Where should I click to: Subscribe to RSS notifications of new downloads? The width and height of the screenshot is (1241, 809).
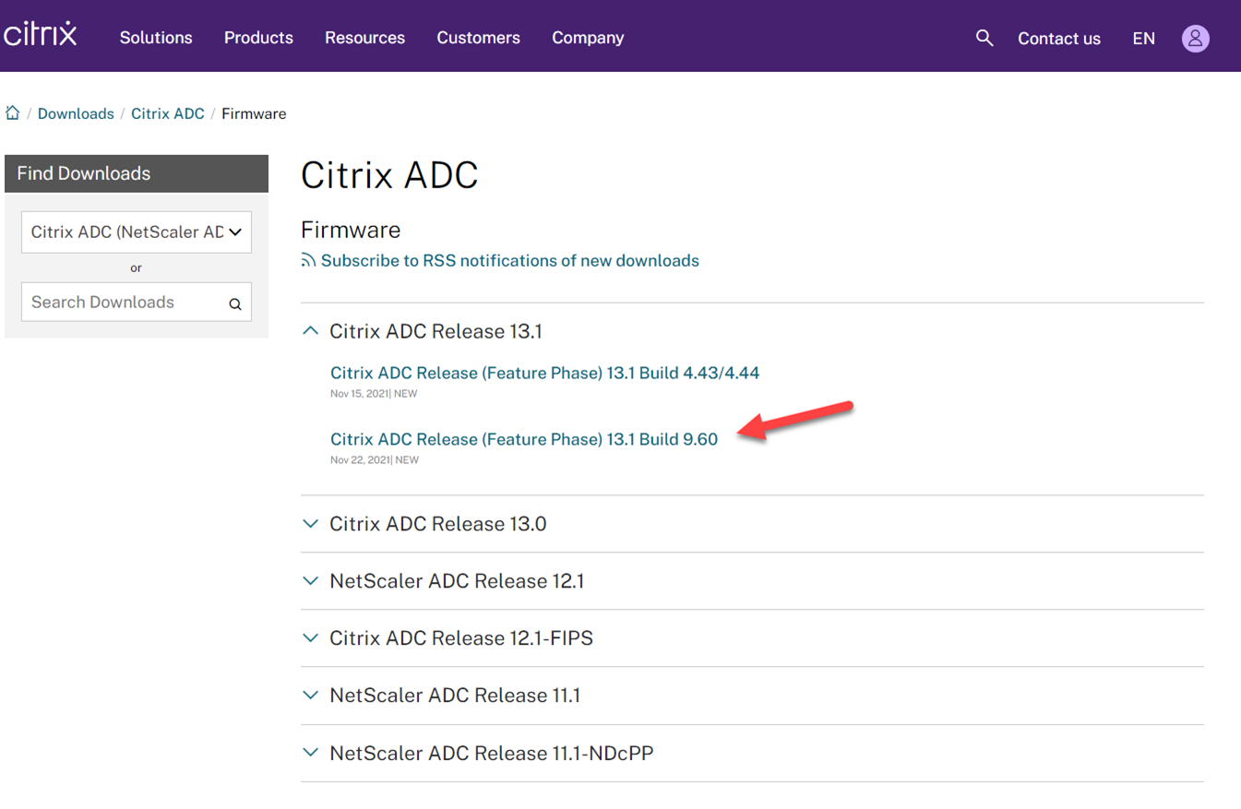509,261
